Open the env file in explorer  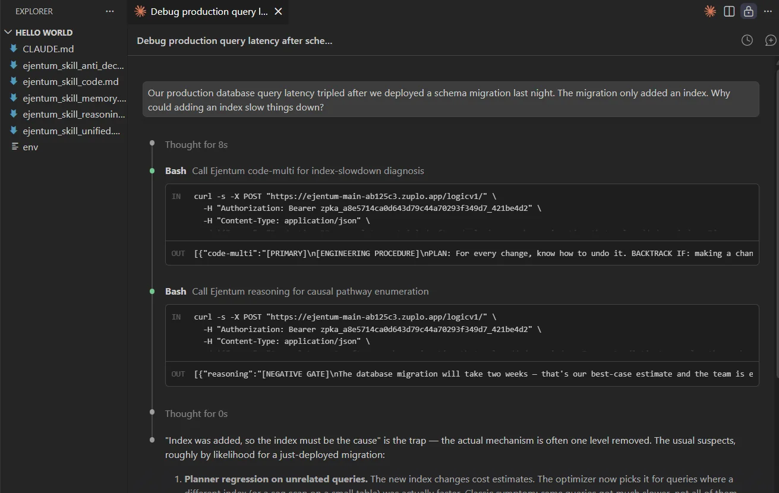tap(30, 147)
